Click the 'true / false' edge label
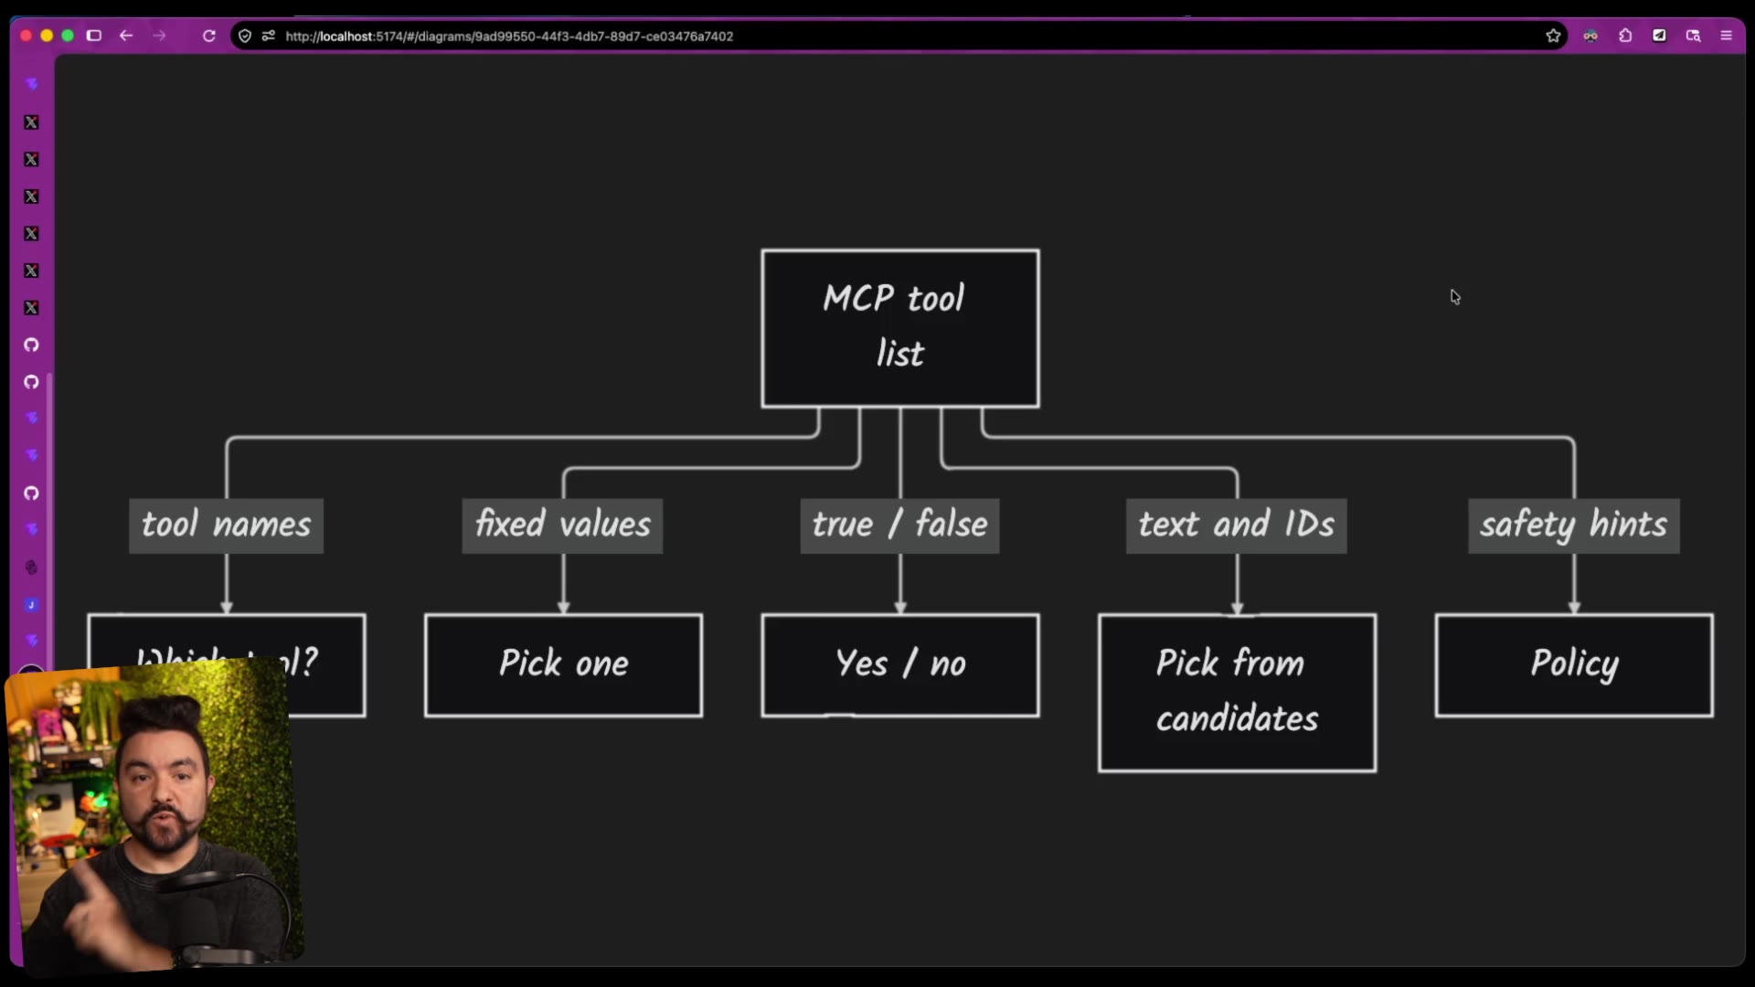Screen dimensions: 1755x987 point(899,525)
